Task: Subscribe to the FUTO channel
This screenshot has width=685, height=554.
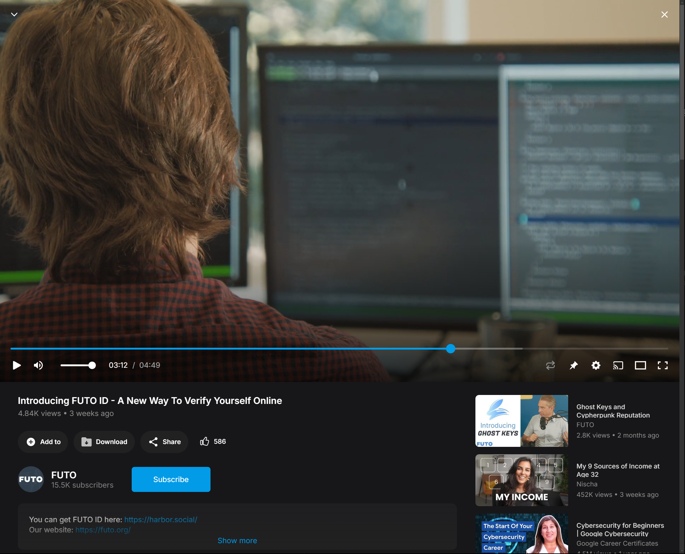Action: pos(171,479)
